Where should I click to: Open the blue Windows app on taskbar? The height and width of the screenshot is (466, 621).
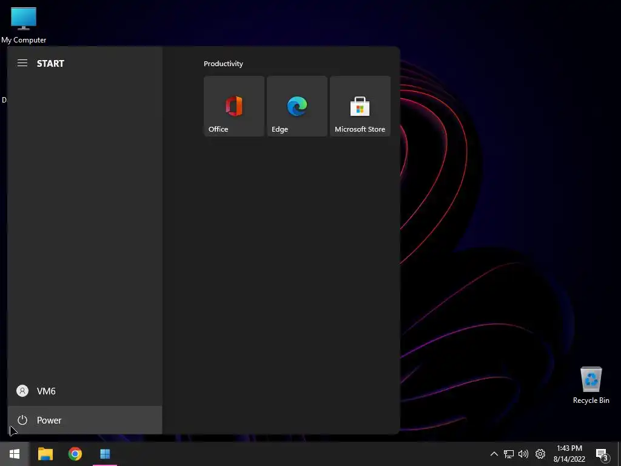(105, 454)
